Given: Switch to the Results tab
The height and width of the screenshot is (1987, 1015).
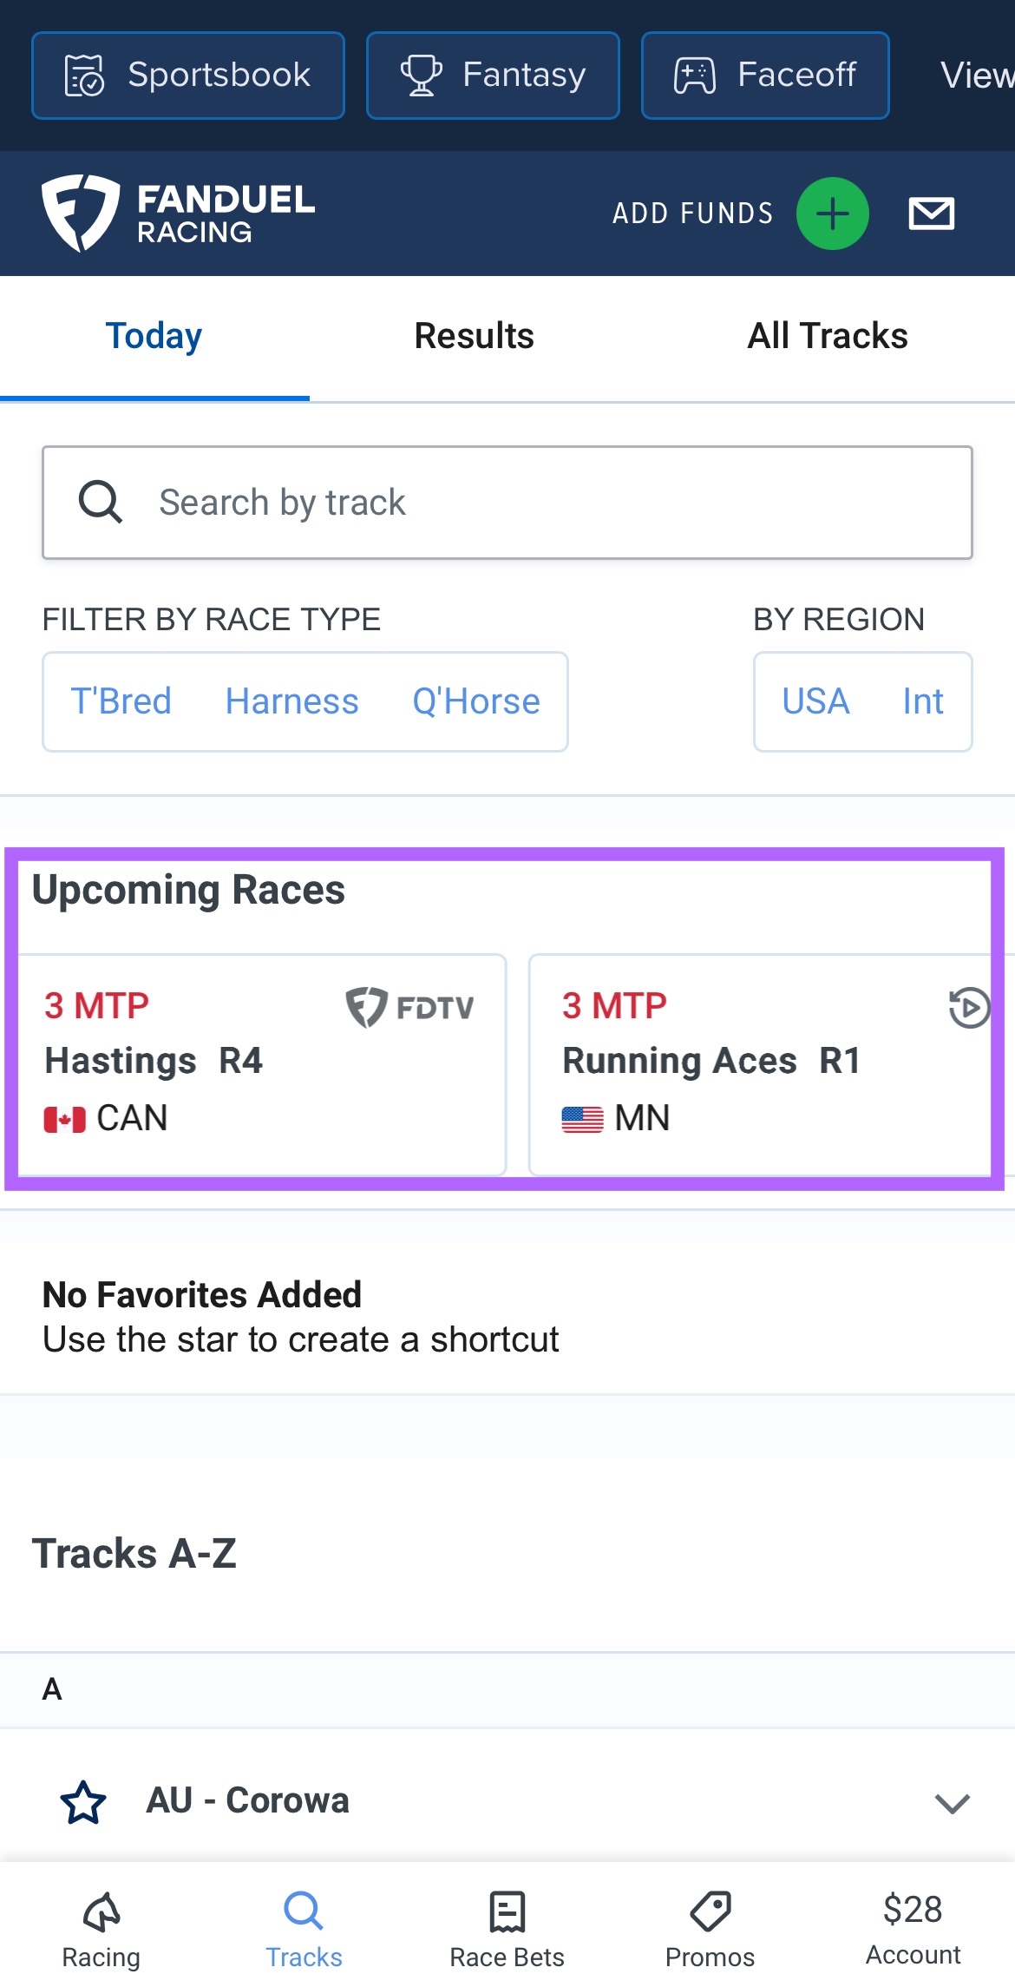Looking at the screenshot, I should (x=474, y=337).
